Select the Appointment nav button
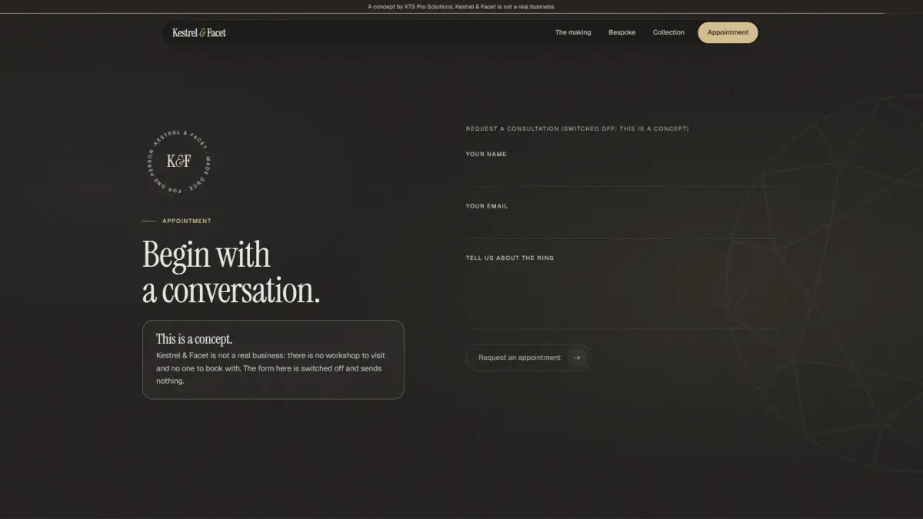Viewport: 923px width, 519px height. coord(728,32)
